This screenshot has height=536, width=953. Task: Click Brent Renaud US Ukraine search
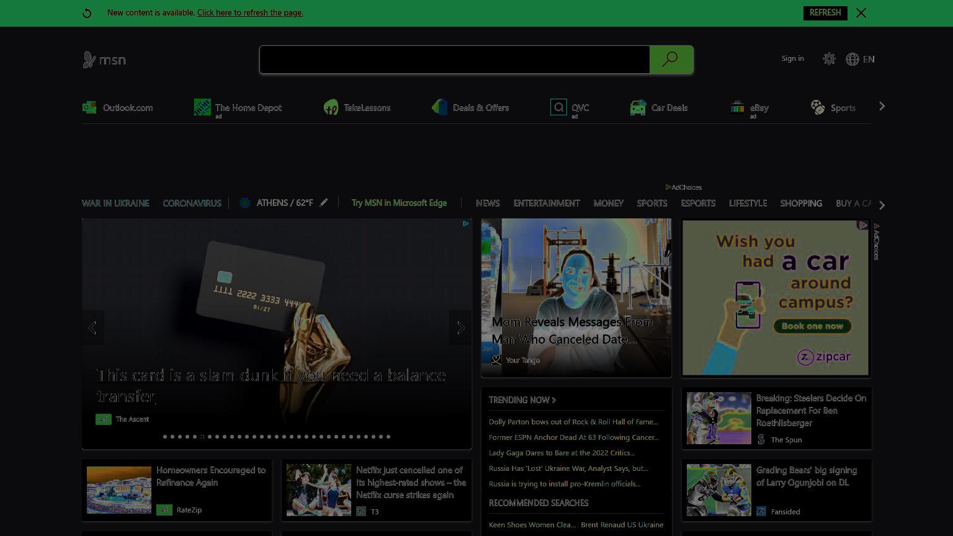(x=622, y=525)
